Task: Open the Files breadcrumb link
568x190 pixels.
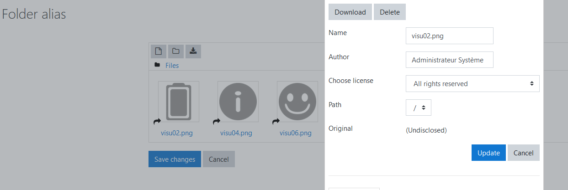Action: (x=172, y=66)
